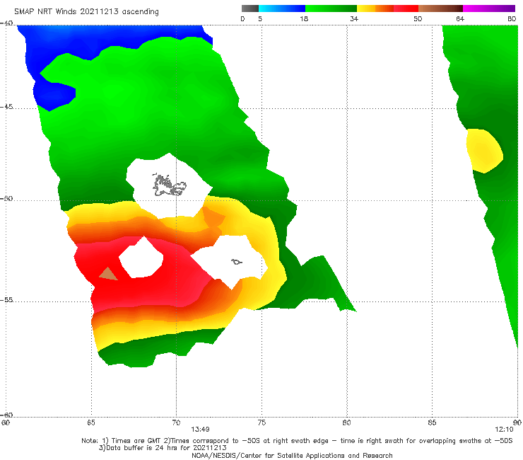Select the gray segment of the wind color scale
This screenshot has width=523, height=460.
250,8
